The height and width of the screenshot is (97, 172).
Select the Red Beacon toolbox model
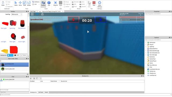pos(22,25)
